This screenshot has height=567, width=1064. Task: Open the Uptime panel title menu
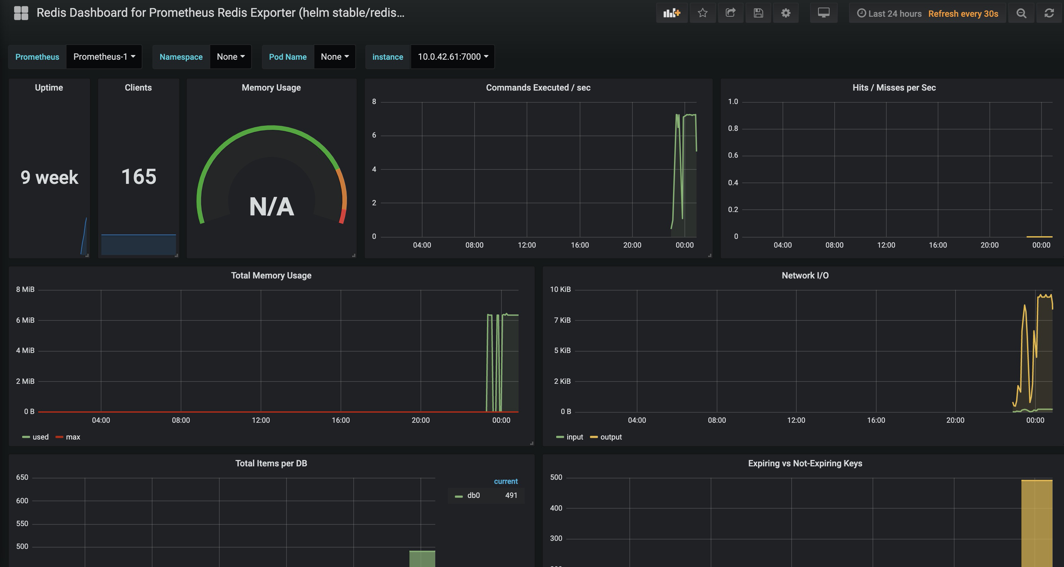click(x=49, y=88)
